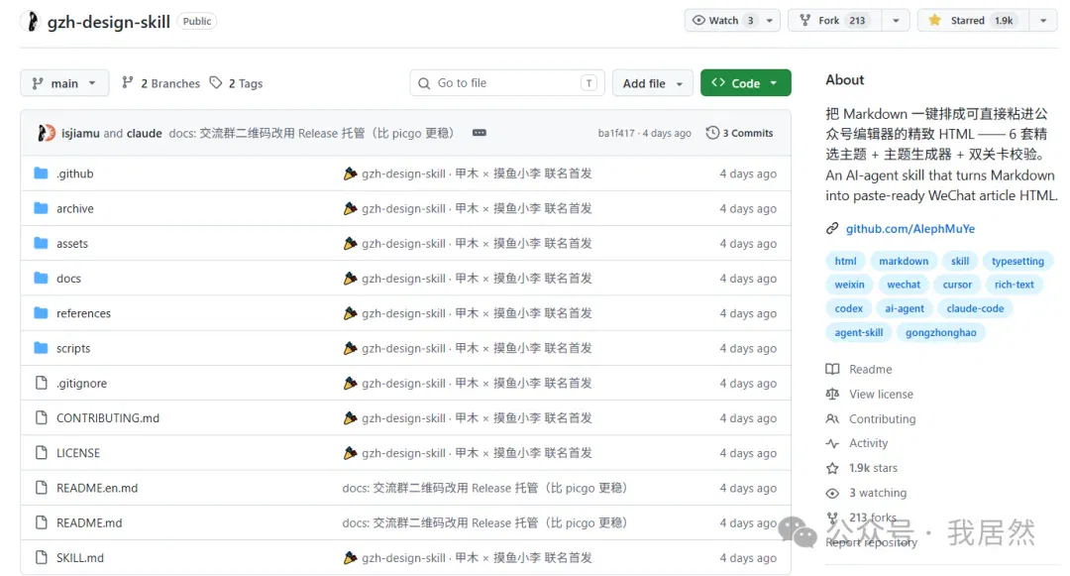Open the .github folder icon

[41, 173]
